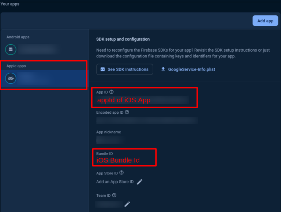Edit Team ID with pencil icon
281x212 pixels.
pos(127,204)
